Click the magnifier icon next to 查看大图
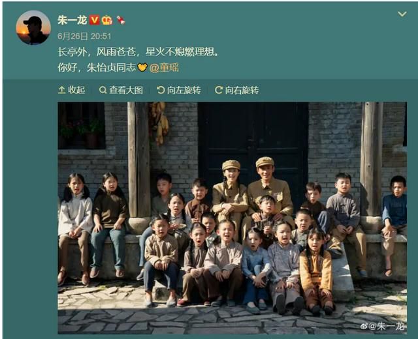 (x=103, y=90)
